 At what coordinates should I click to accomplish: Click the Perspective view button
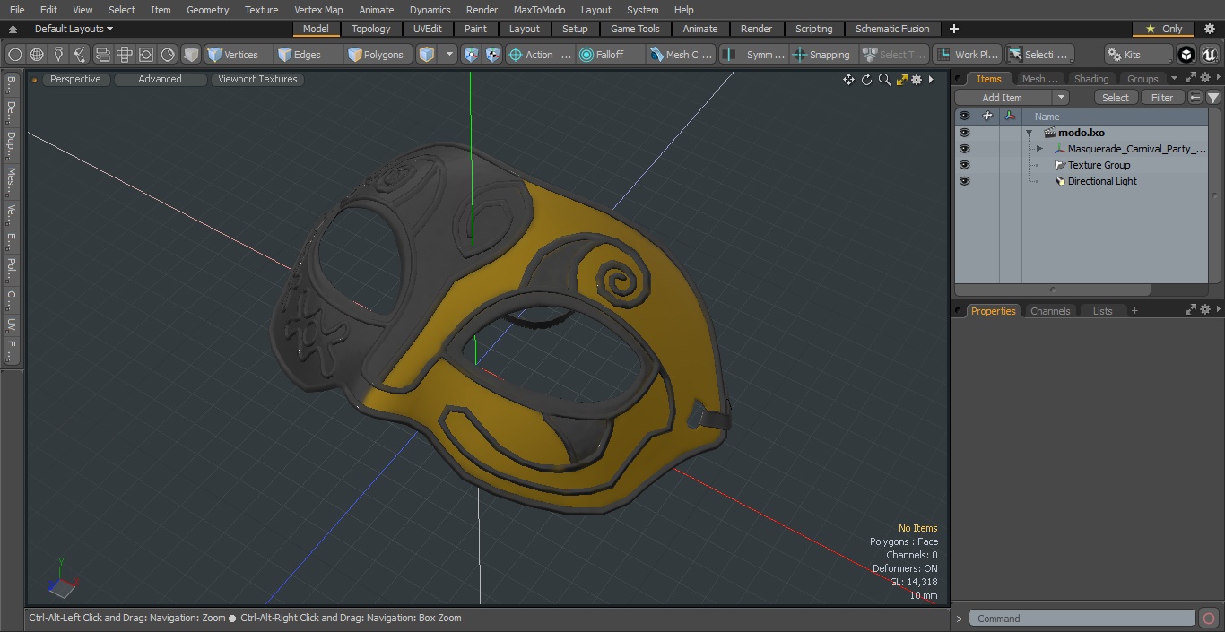point(75,79)
